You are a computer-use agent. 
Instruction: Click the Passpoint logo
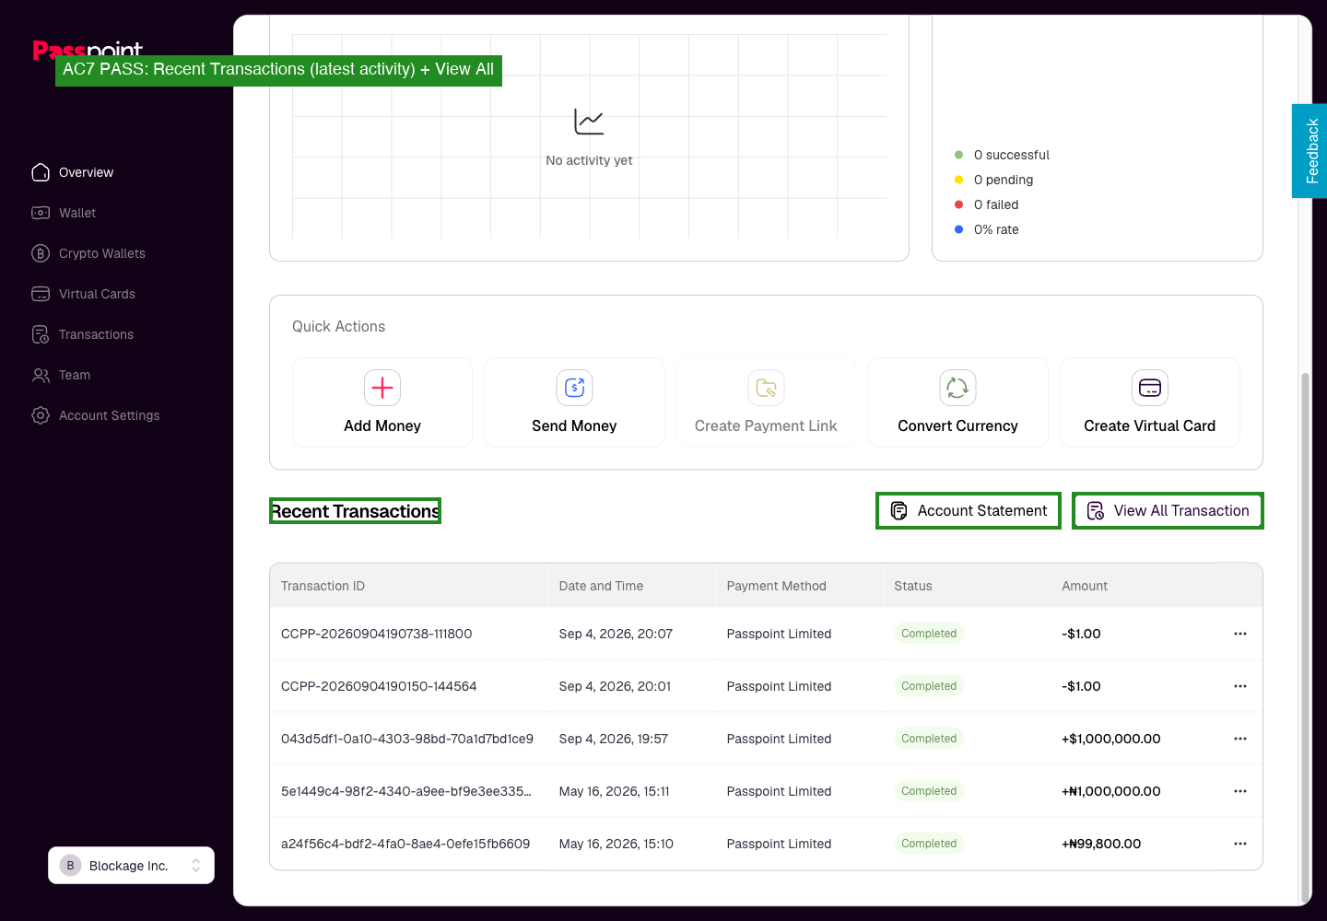tap(88, 50)
